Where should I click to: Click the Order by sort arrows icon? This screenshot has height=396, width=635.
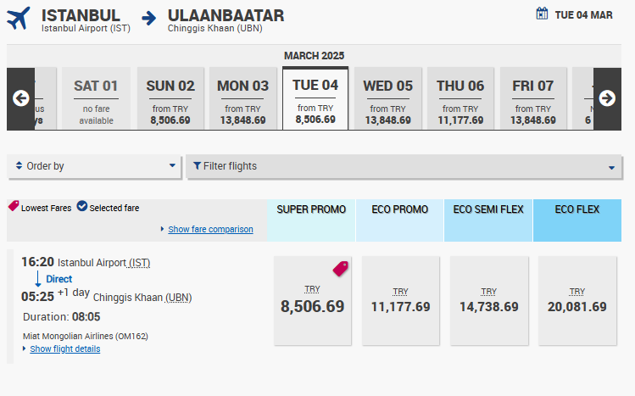(19, 165)
